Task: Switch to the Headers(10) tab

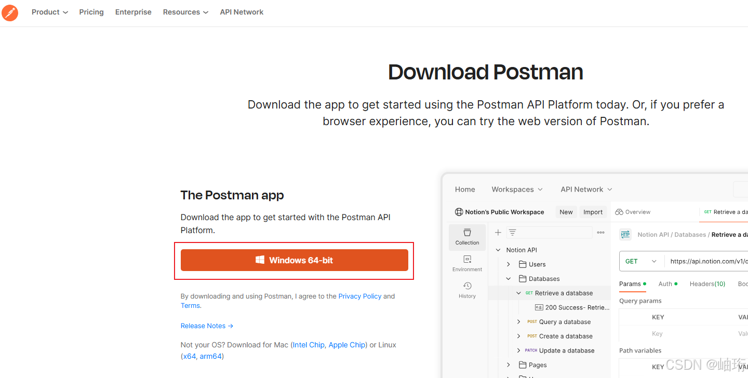Action: click(707, 284)
